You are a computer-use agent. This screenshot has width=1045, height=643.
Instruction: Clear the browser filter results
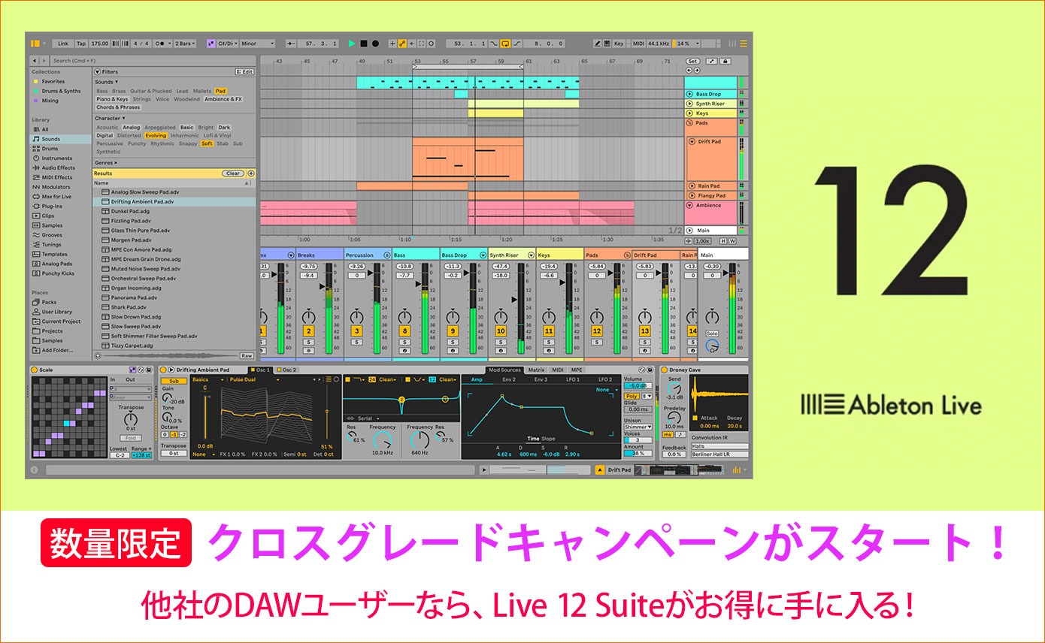pos(232,173)
